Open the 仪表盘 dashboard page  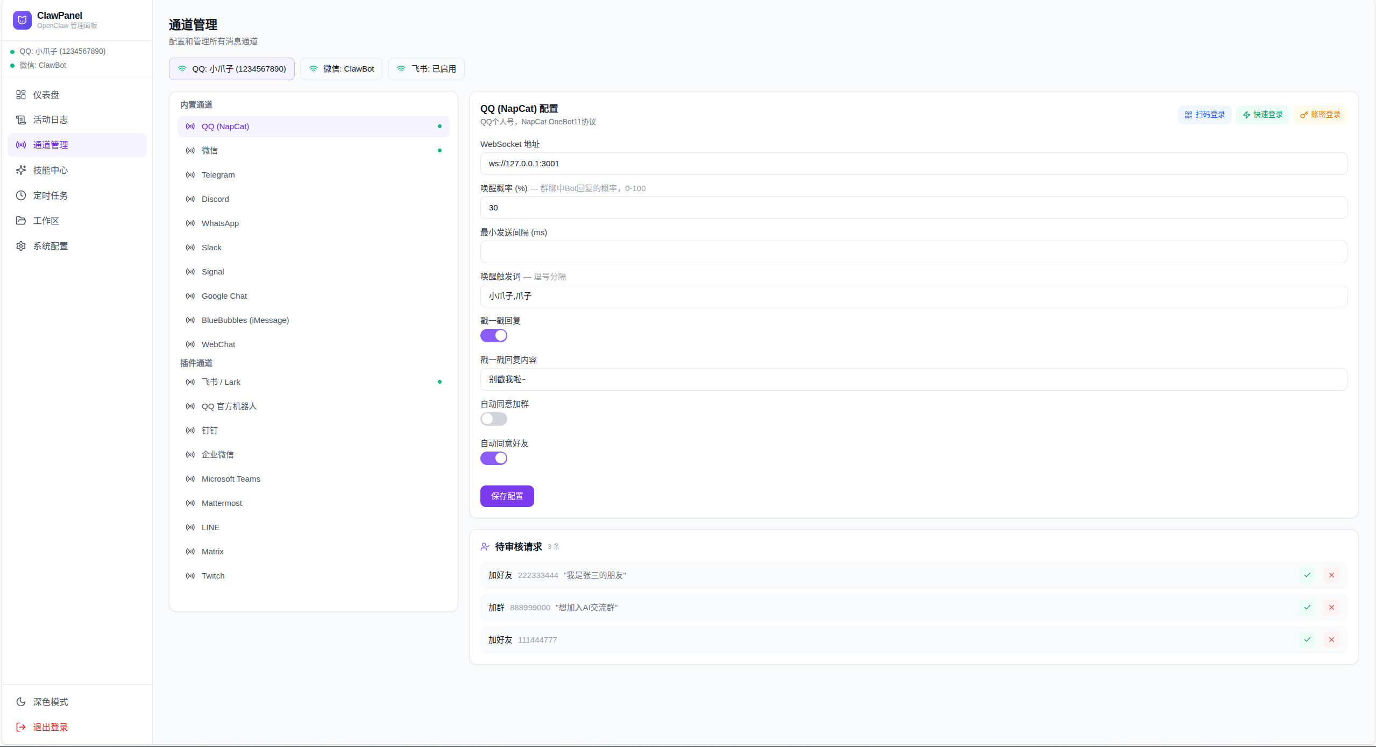[46, 95]
